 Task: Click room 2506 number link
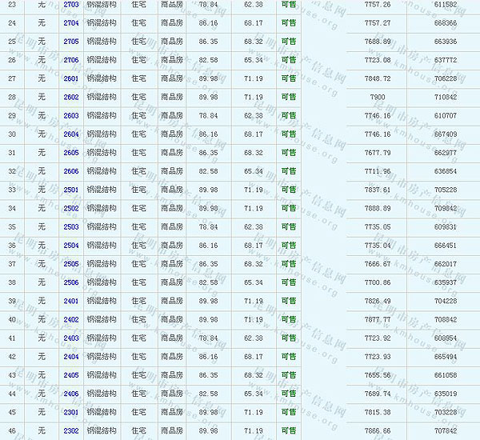coord(70,282)
